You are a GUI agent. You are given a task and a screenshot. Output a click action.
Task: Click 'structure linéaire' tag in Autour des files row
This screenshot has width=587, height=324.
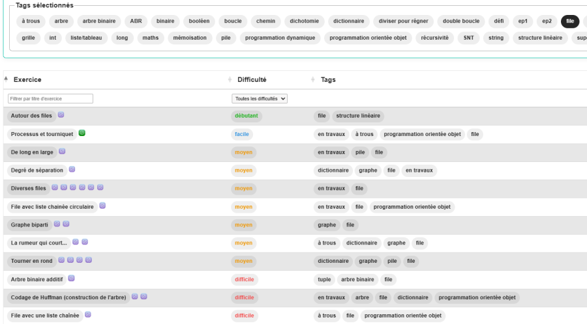point(358,116)
